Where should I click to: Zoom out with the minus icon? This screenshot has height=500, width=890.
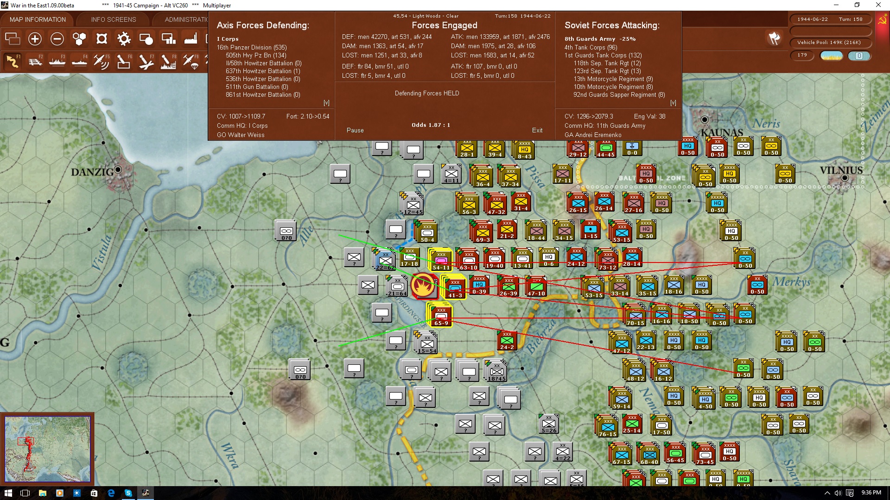pyautogui.click(x=57, y=39)
